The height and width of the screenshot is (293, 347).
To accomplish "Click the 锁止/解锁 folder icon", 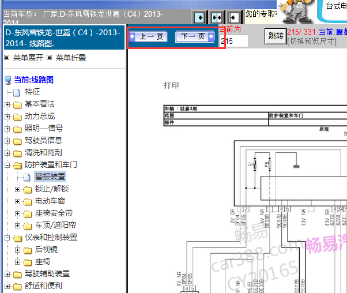I will pos(28,190).
